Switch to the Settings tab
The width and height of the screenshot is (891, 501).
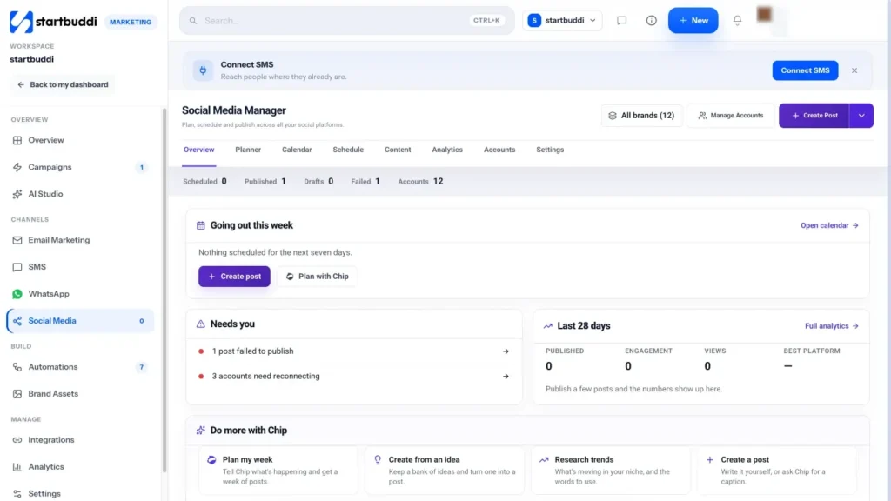550,150
